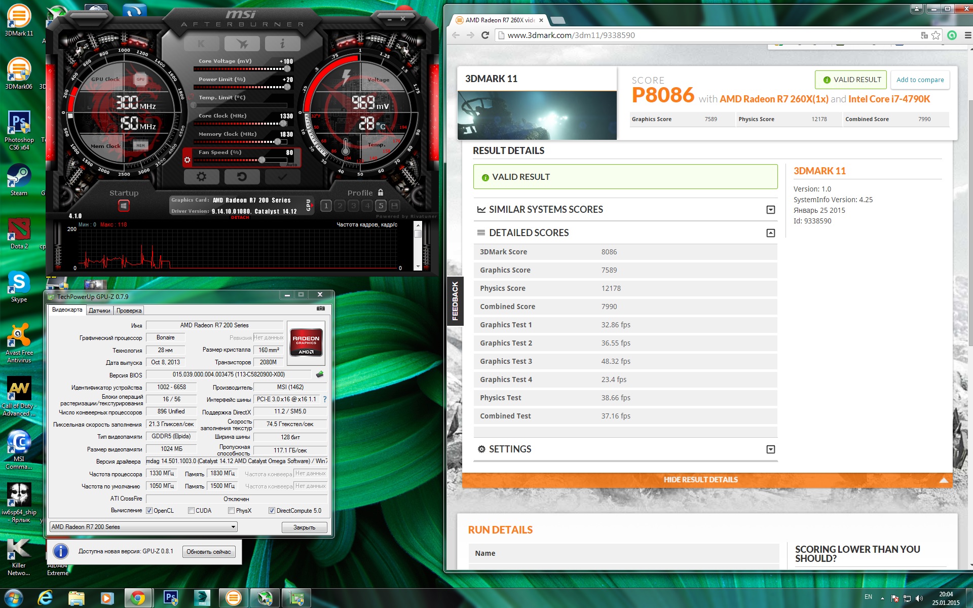Switch to the Видеокарта tab in GPU-Z
The width and height of the screenshot is (973, 608).
point(67,310)
